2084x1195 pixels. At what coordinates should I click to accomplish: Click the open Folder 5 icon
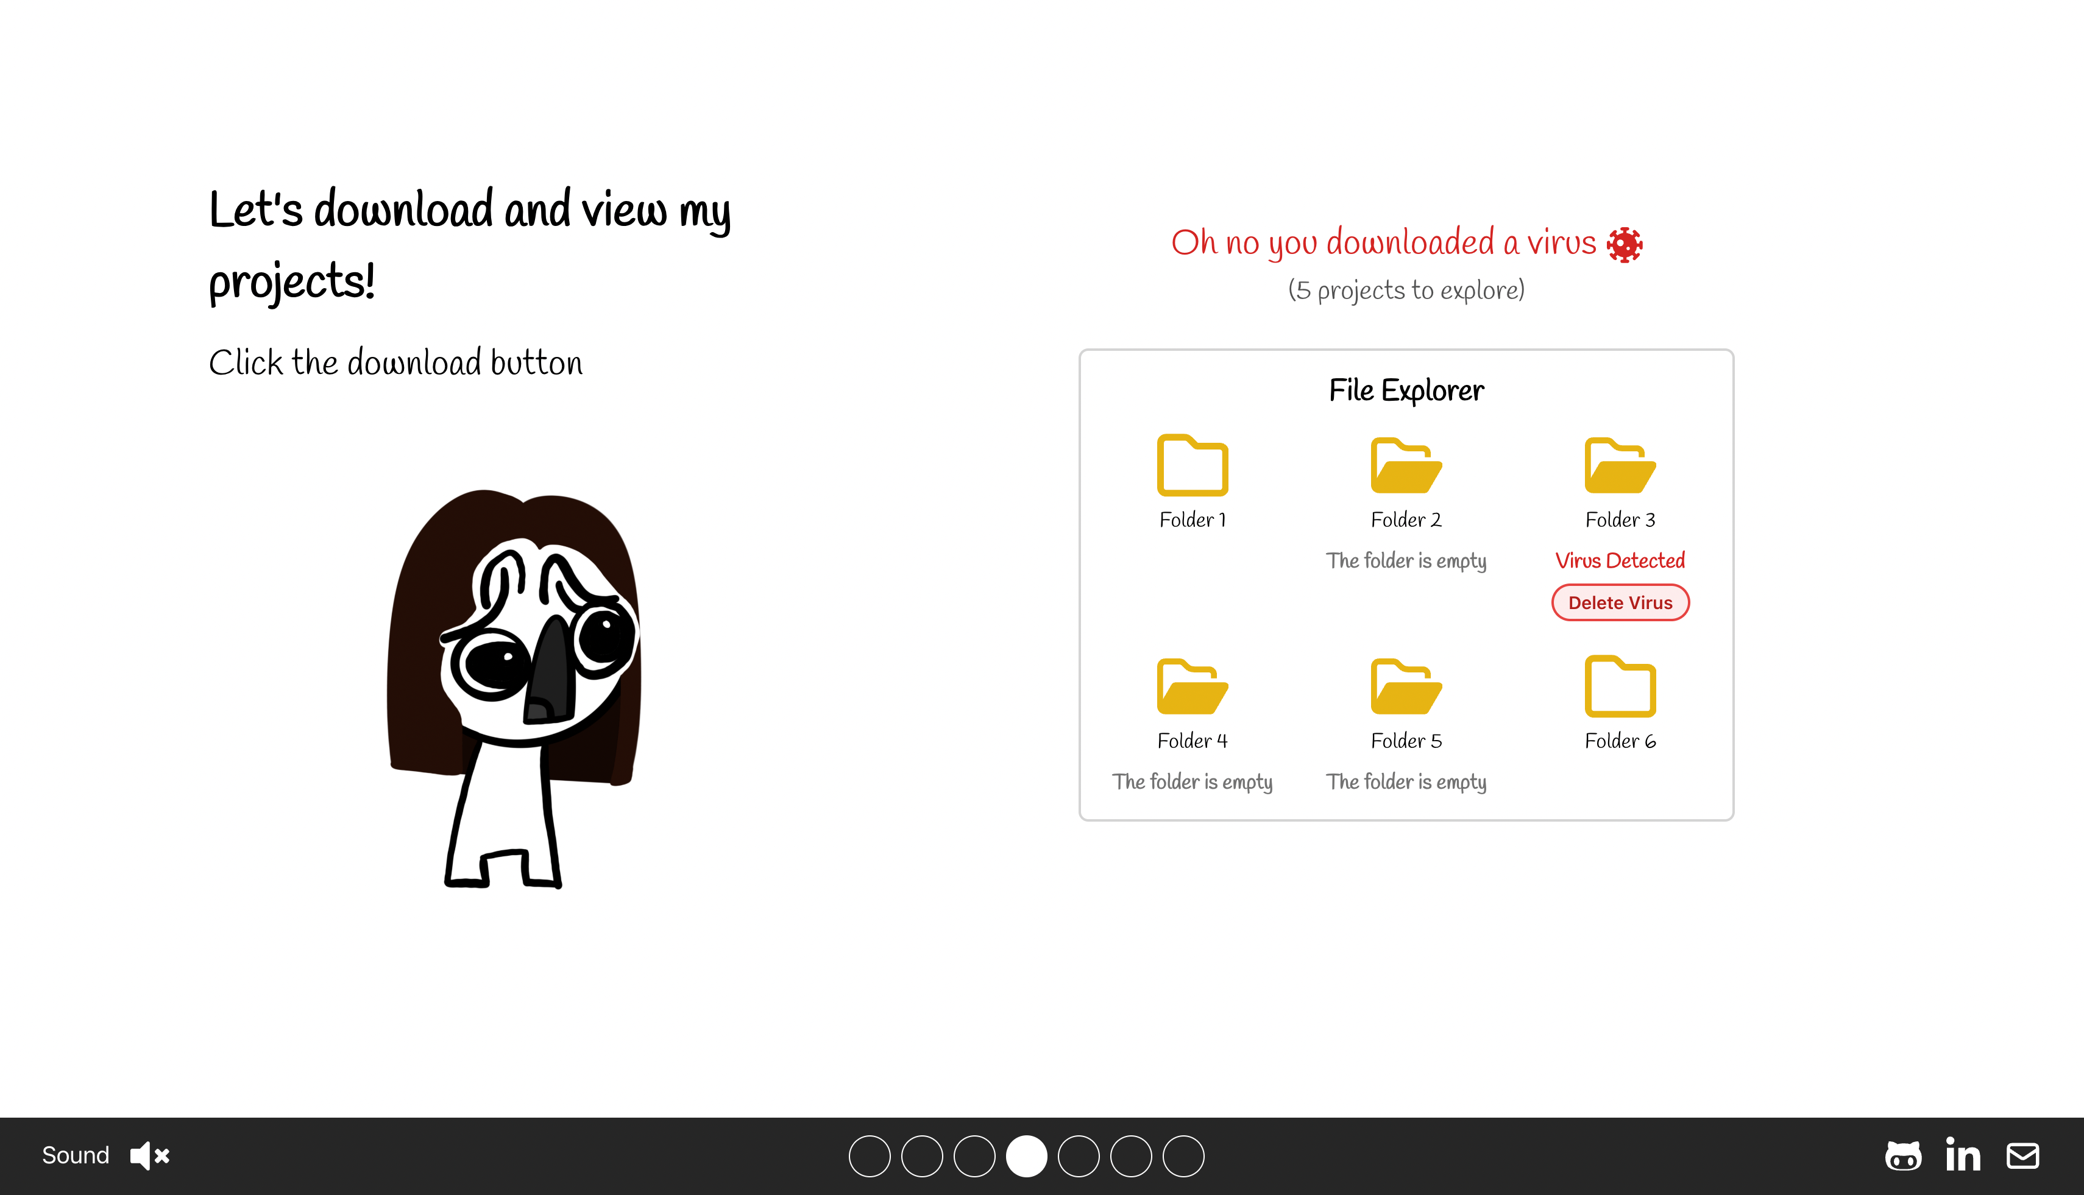pos(1406,687)
